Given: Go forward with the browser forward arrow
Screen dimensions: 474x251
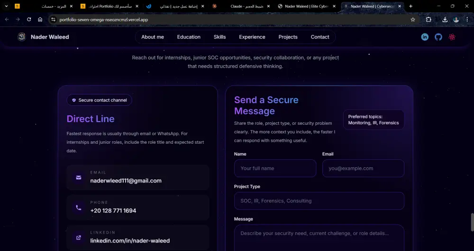Looking at the screenshot, I should point(18,19).
